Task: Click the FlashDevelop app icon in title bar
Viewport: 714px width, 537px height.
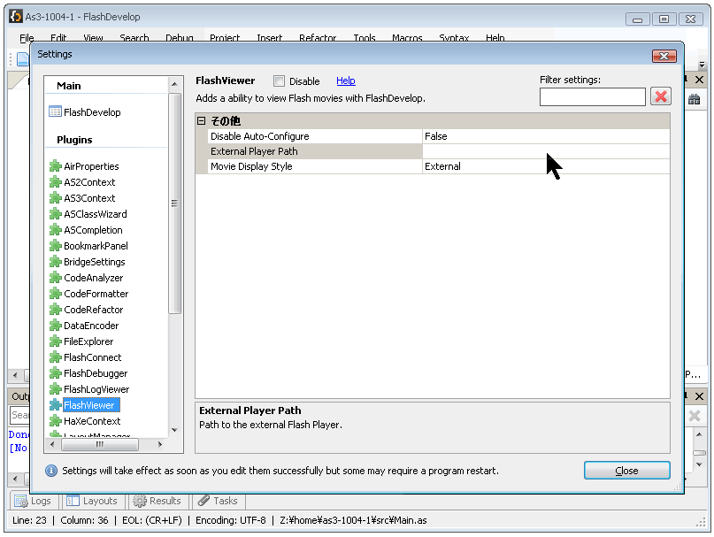Action: click(15, 17)
